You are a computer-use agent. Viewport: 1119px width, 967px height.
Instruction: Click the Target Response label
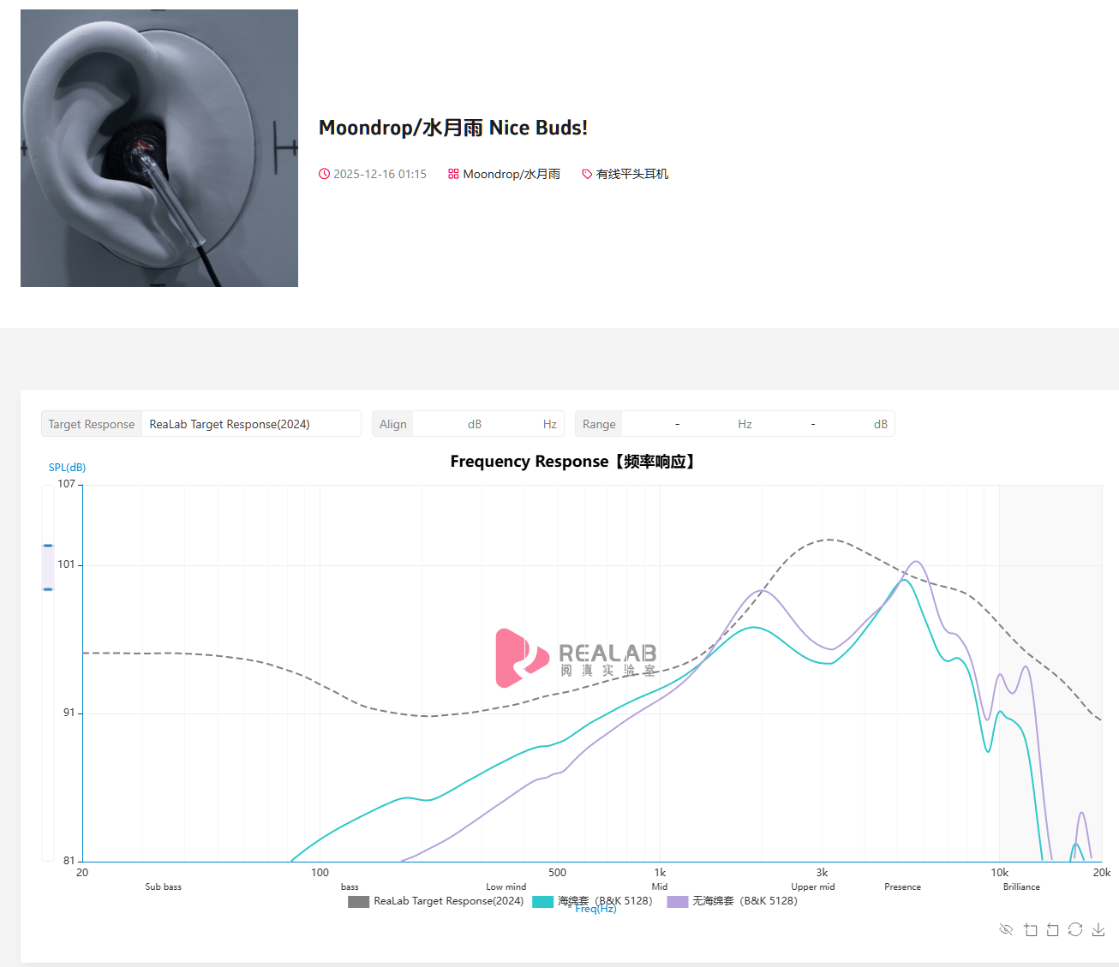[x=92, y=424]
